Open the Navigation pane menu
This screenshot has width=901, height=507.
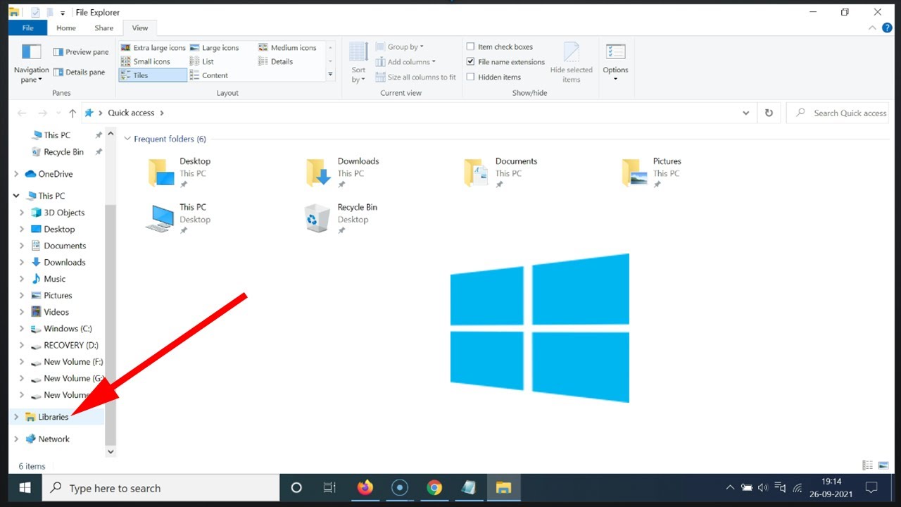click(31, 63)
